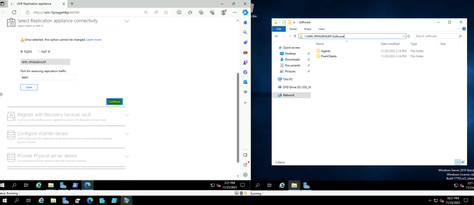View site information lock icon in Edge

click(27, 12)
